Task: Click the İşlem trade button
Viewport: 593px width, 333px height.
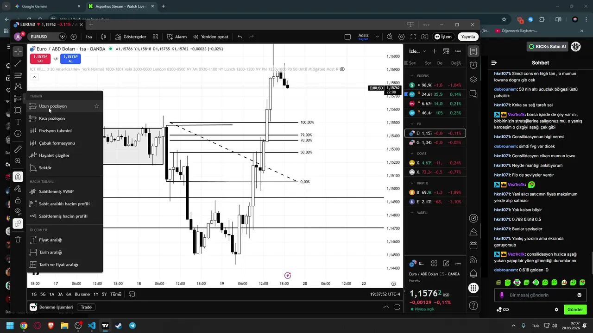Action: (x=443, y=37)
